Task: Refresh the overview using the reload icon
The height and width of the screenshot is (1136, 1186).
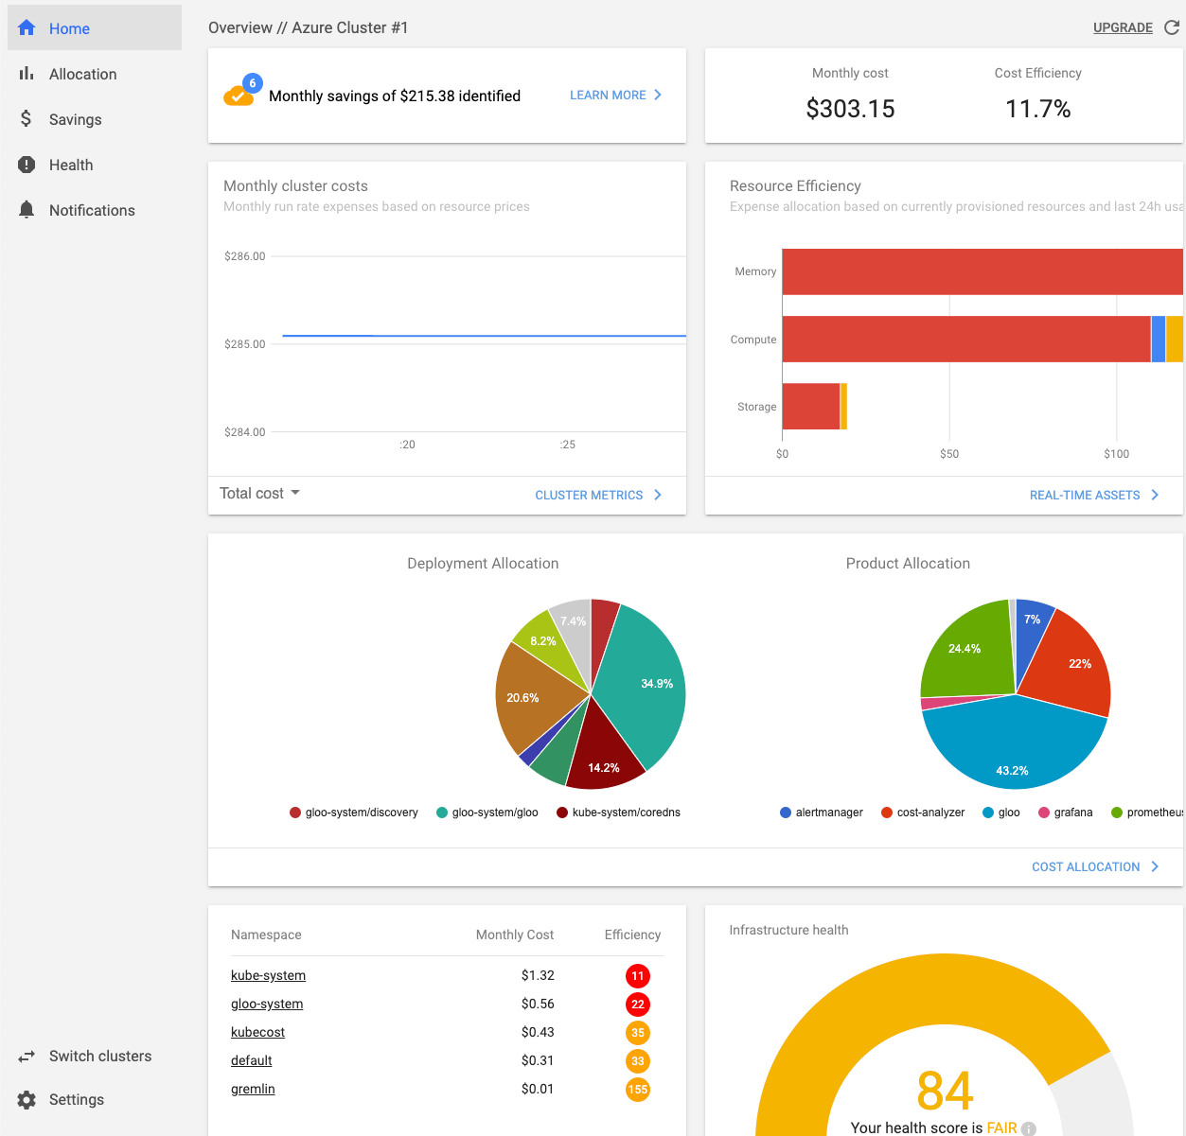Action: click(x=1171, y=27)
